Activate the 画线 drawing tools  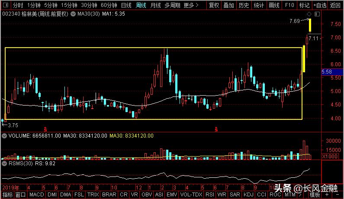(274, 5)
